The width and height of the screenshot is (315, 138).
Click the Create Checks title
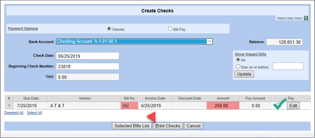pos(157,11)
